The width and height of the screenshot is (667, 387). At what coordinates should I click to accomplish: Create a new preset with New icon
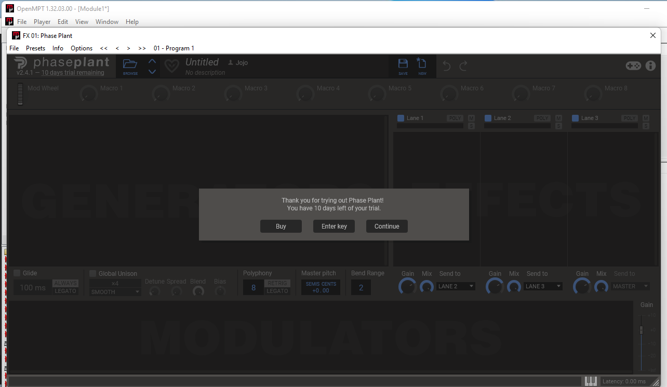coord(422,65)
